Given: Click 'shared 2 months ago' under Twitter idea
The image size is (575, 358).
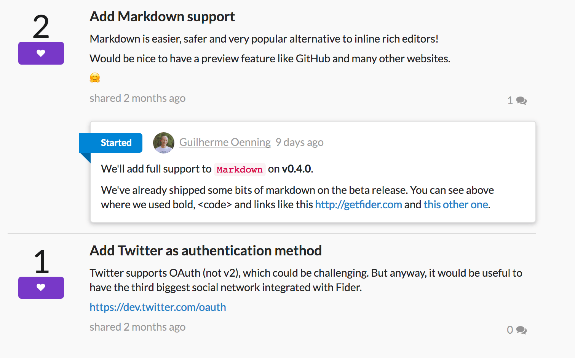Looking at the screenshot, I should click(137, 327).
